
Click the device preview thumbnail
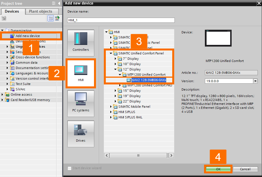(x=218, y=38)
